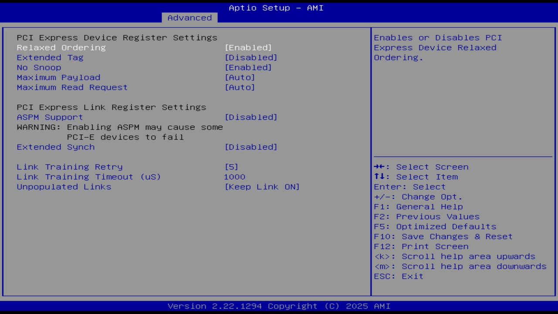Switch to the Advanced tab

(x=189, y=17)
